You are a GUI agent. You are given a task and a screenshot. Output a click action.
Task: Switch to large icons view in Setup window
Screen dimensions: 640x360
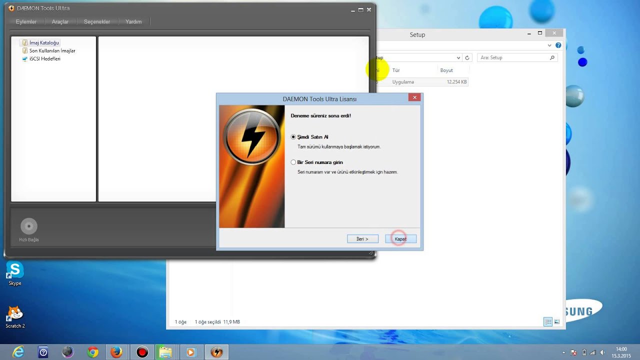pos(556,322)
